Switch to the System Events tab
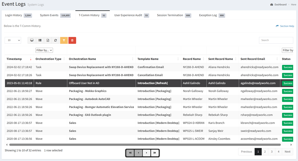This screenshot has width=298, height=161. point(55,15)
